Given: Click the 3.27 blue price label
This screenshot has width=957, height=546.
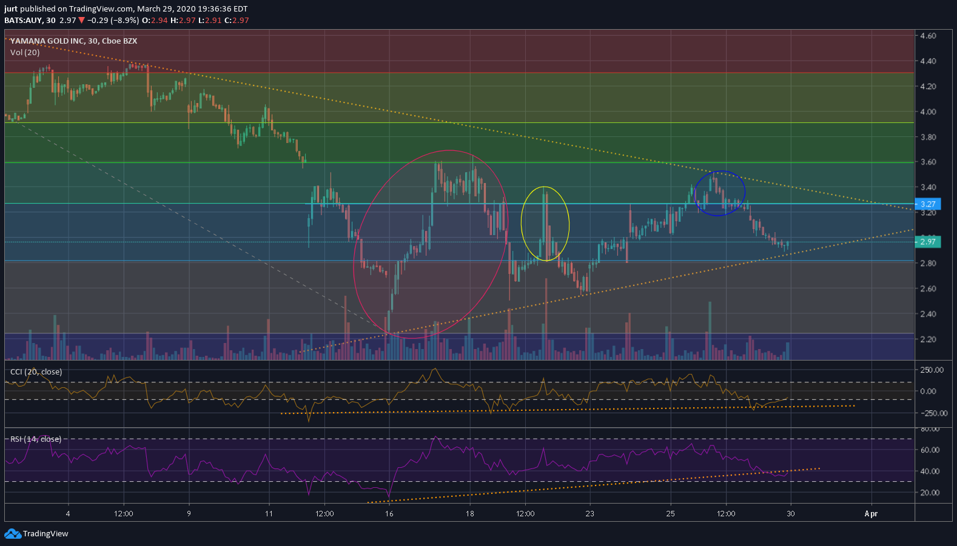Looking at the screenshot, I should pyautogui.click(x=928, y=204).
